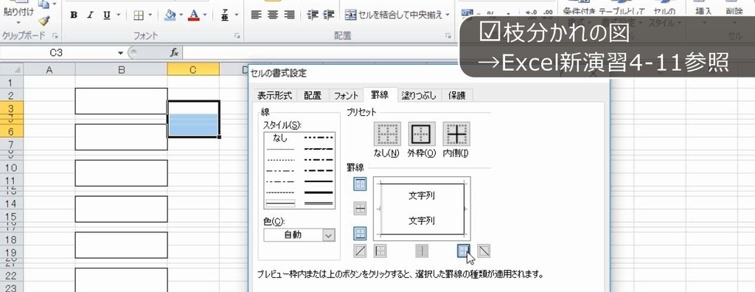
Task: Click the decrease indent icon
Action: (x=313, y=15)
